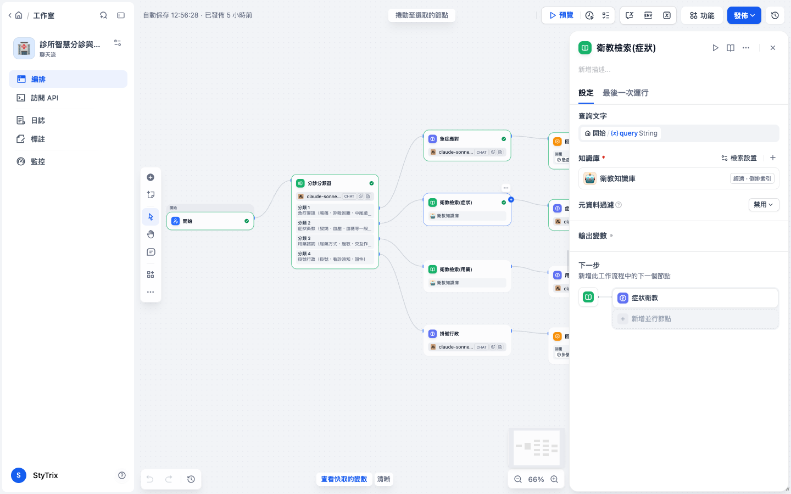Toggle the minimap thumbnail
The image size is (791, 494).
coord(536,448)
